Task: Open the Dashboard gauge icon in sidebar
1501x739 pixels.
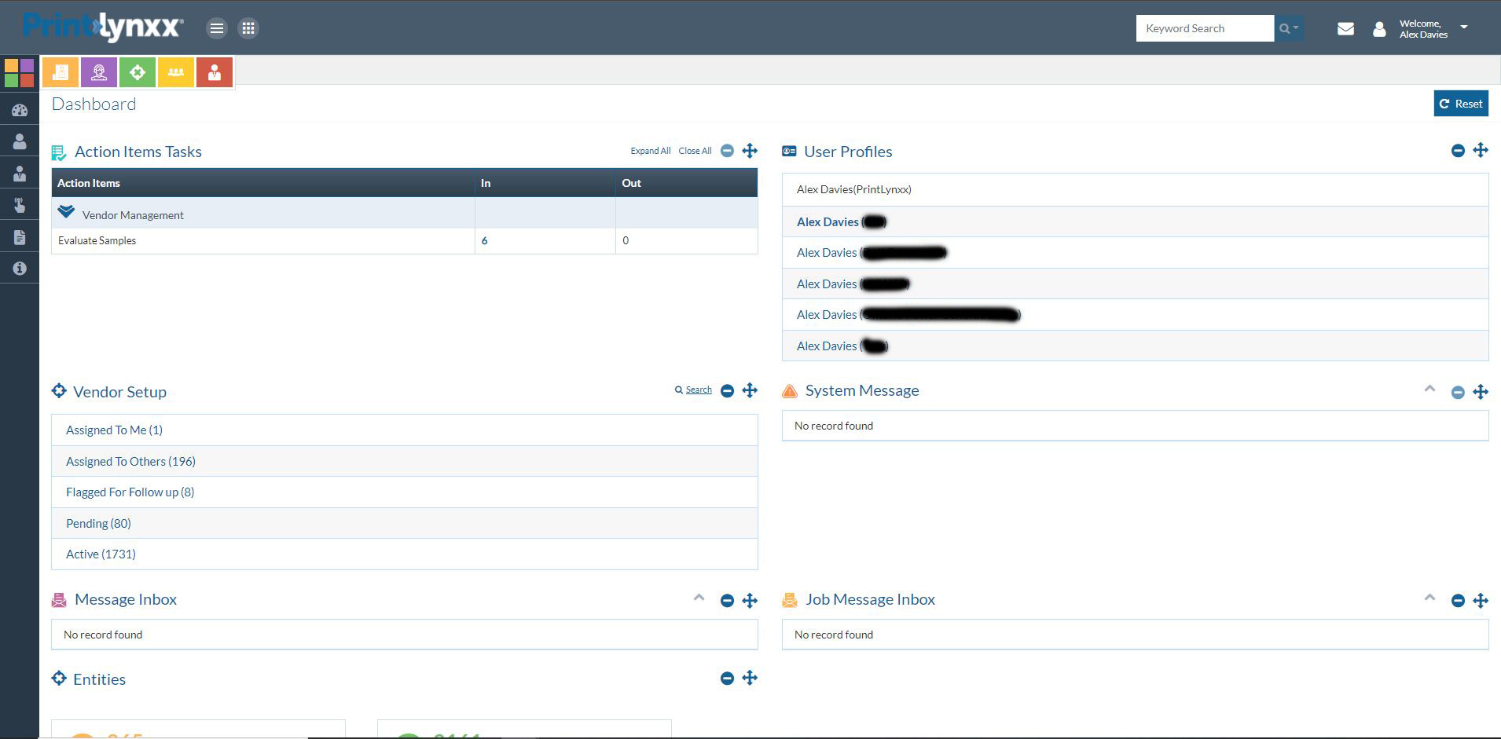Action: point(19,109)
